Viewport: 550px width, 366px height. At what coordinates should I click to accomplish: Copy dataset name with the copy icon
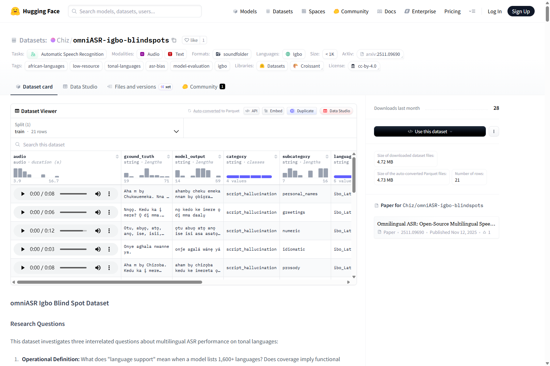pos(174,40)
